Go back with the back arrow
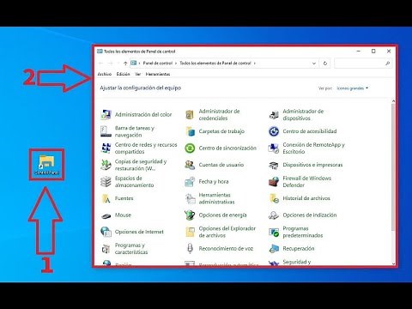This screenshot has width=412, height=309. point(100,64)
